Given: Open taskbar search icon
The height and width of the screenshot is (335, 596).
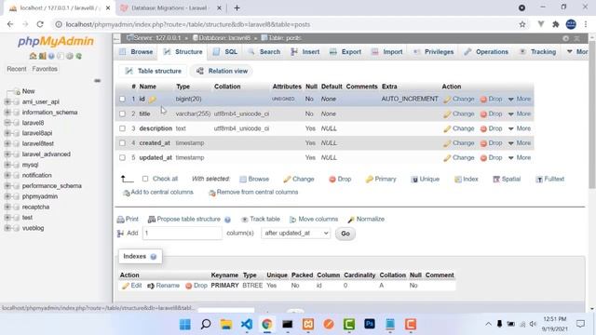Looking at the screenshot, I should click(206, 325).
